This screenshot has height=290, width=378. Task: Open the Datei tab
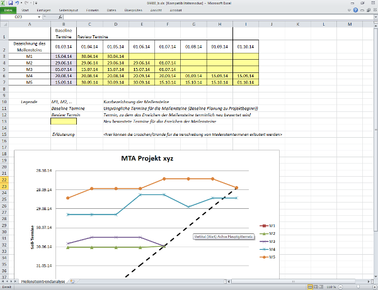click(8, 11)
